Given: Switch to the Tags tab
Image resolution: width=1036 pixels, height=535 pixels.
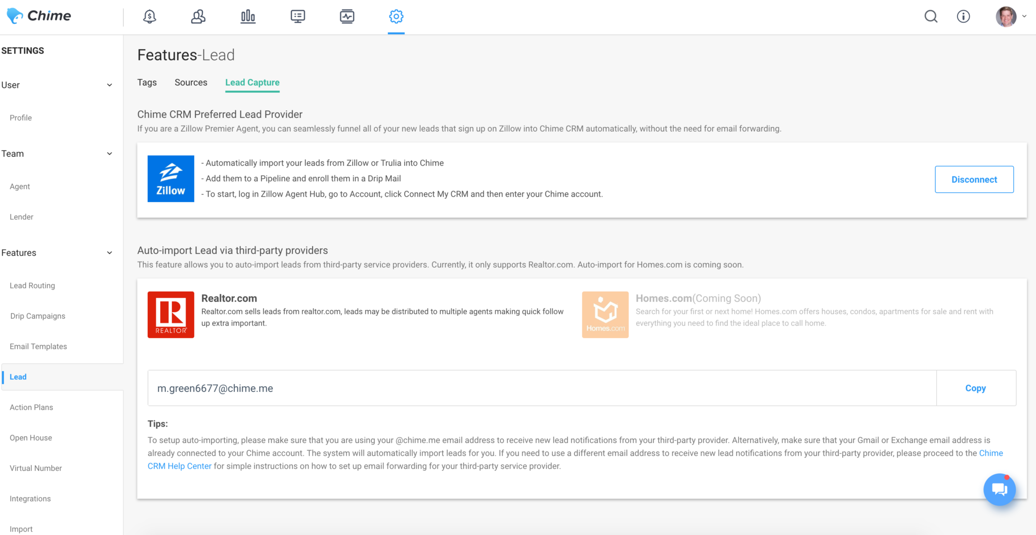Looking at the screenshot, I should pos(147,83).
